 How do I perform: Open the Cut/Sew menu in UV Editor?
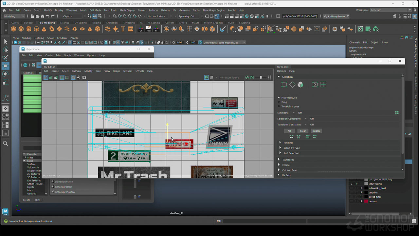click(x=76, y=71)
